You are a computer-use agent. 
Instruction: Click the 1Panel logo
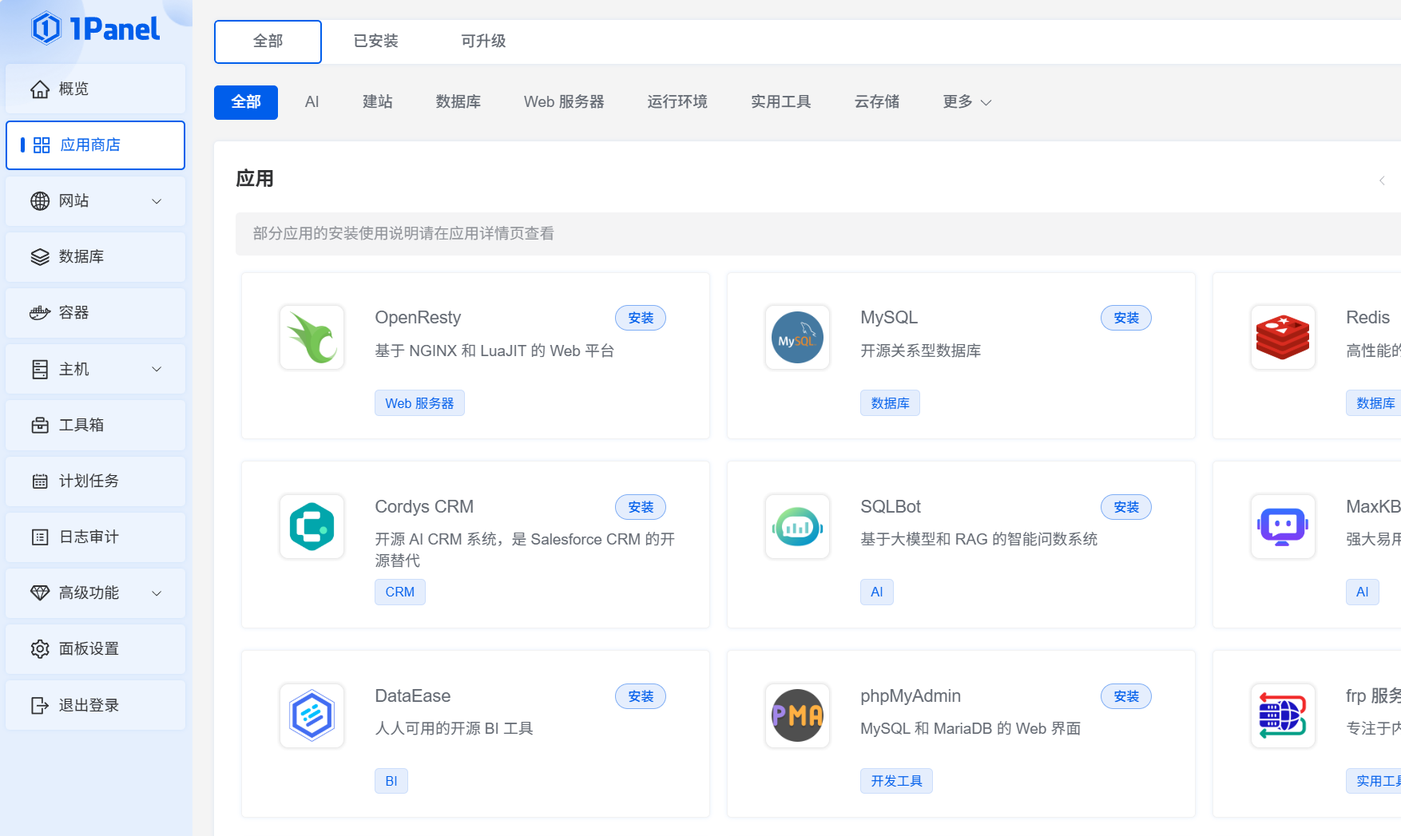click(95, 30)
